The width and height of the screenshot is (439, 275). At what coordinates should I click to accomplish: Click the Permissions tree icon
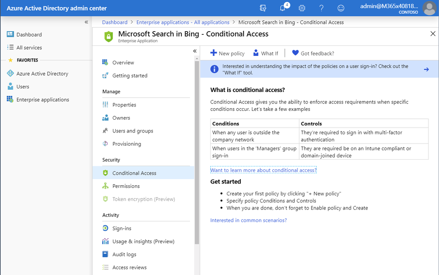point(105,186)
